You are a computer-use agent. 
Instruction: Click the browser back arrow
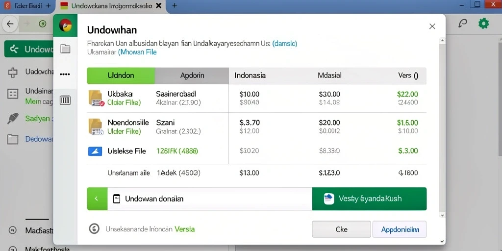10,24
